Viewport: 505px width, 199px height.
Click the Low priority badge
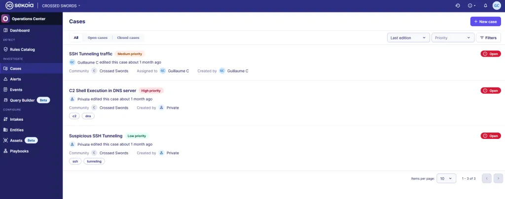pos(137,136)
